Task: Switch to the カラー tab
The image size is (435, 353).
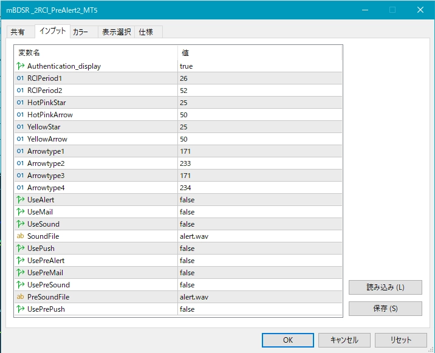Action: (x=80, y=32)
